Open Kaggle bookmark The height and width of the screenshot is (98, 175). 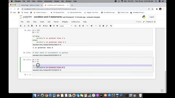pyautogui.click(x=92, y=13)
